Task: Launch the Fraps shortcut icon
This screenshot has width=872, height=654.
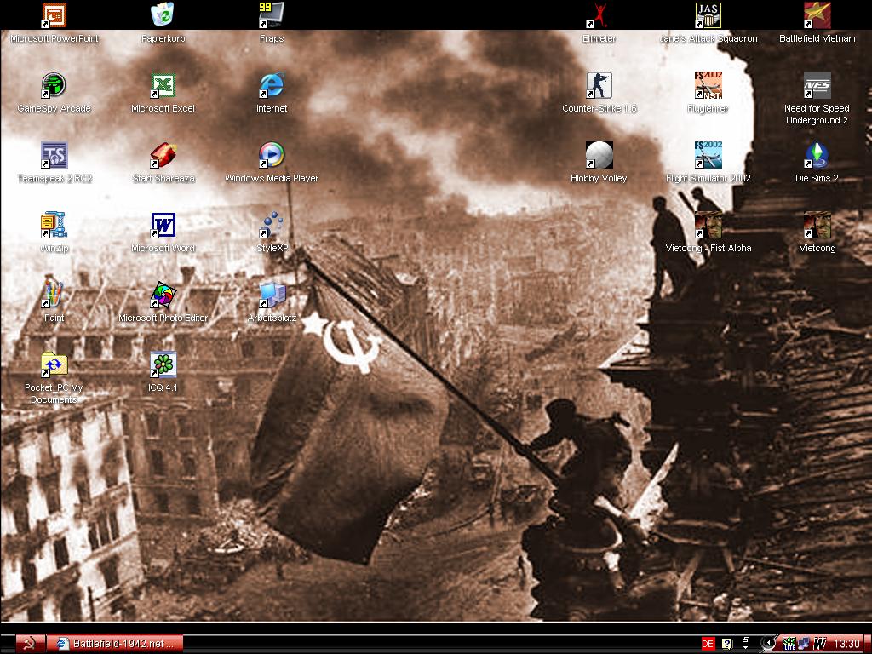Action: [272, 15]
